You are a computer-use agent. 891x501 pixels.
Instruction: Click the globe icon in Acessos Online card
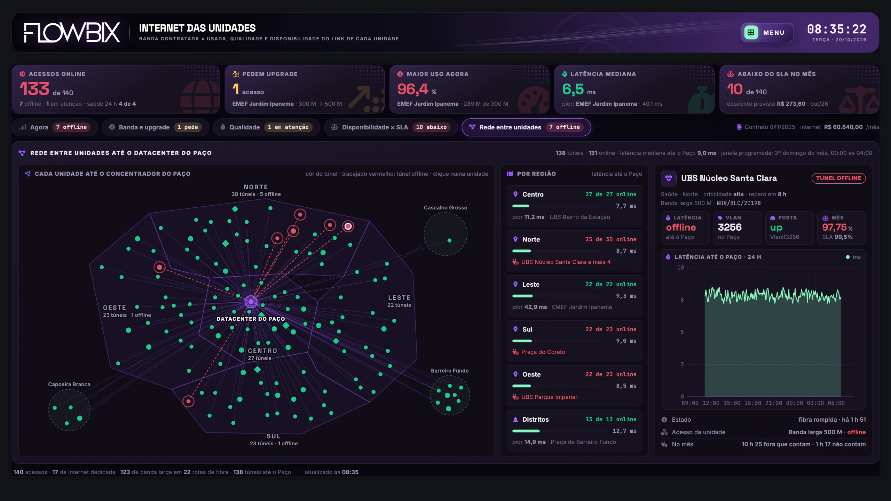point(22,74)
